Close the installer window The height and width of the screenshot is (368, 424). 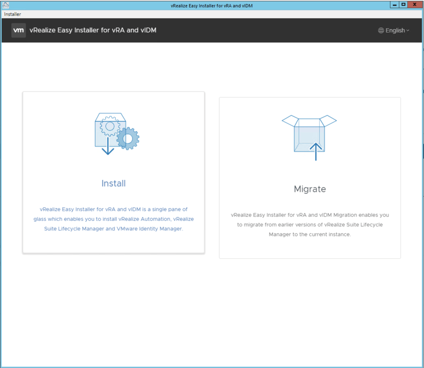coord(414,4)
